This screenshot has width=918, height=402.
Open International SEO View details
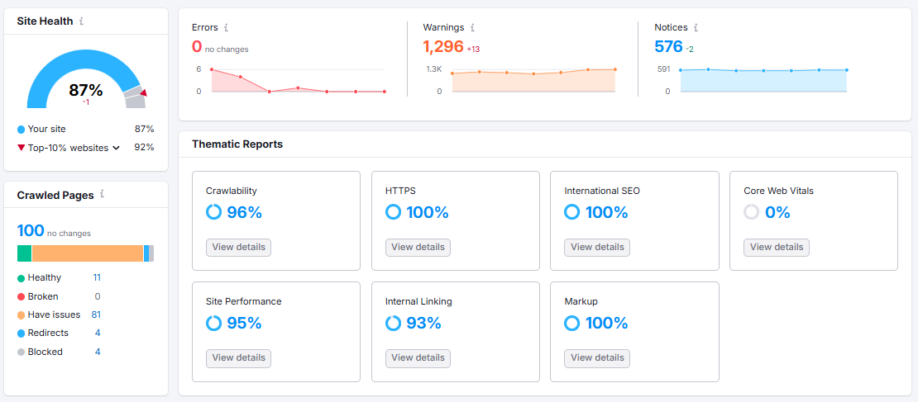[x=597, y=247]
